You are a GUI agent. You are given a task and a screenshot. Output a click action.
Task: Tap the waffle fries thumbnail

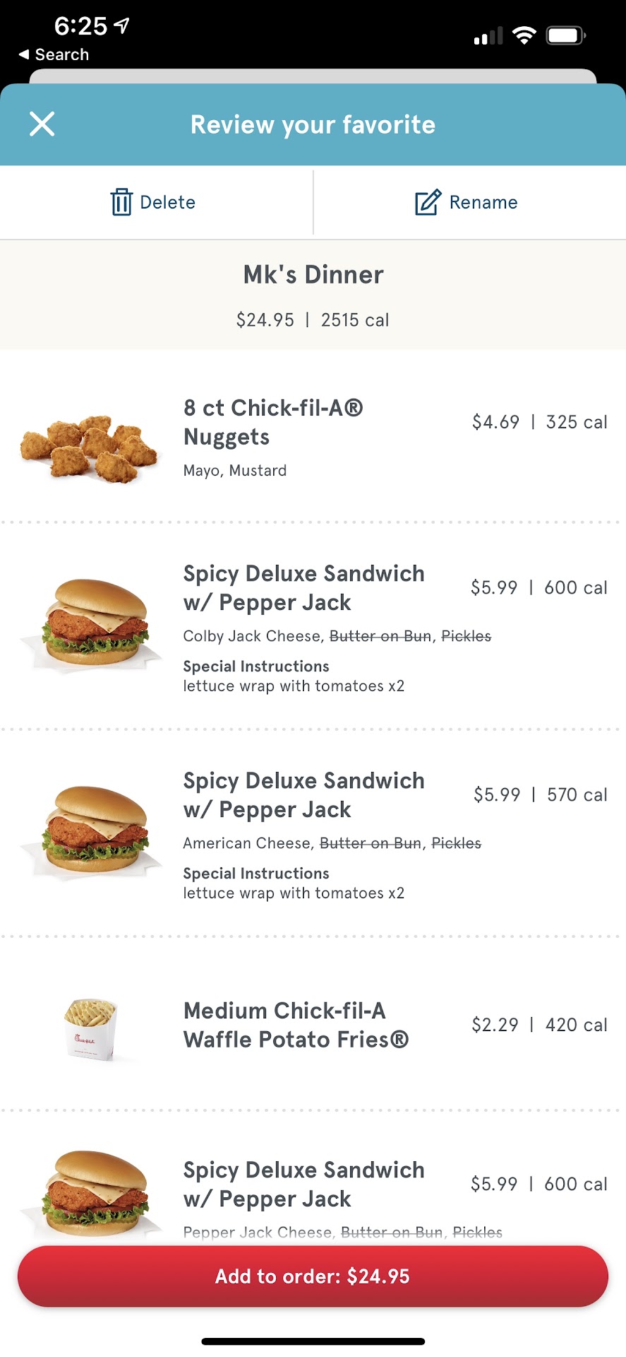coord(91,1028)
